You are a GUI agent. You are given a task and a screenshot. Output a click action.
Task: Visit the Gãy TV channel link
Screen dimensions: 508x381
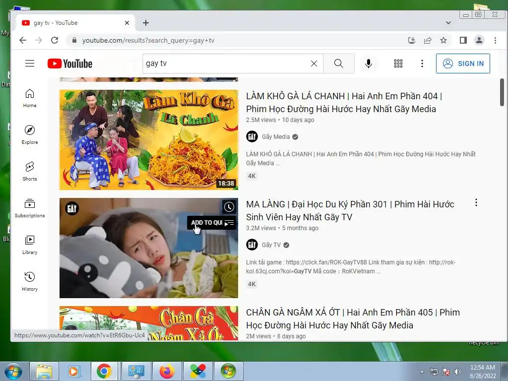tap(271, 245)
